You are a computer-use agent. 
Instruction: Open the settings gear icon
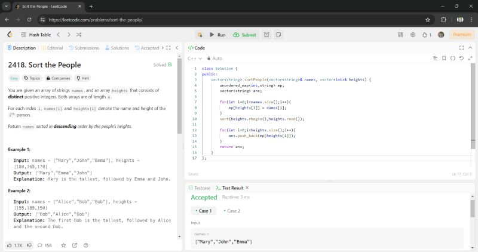click(x=412, y=35)
